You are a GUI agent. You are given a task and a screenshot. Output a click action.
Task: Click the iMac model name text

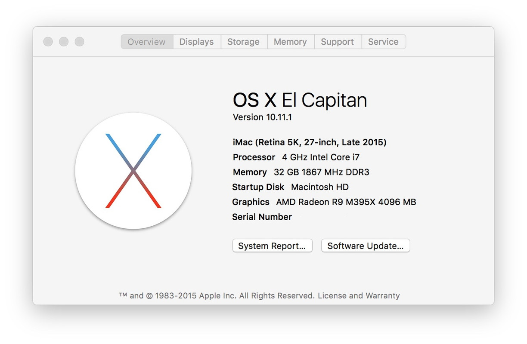click(310, 142)
